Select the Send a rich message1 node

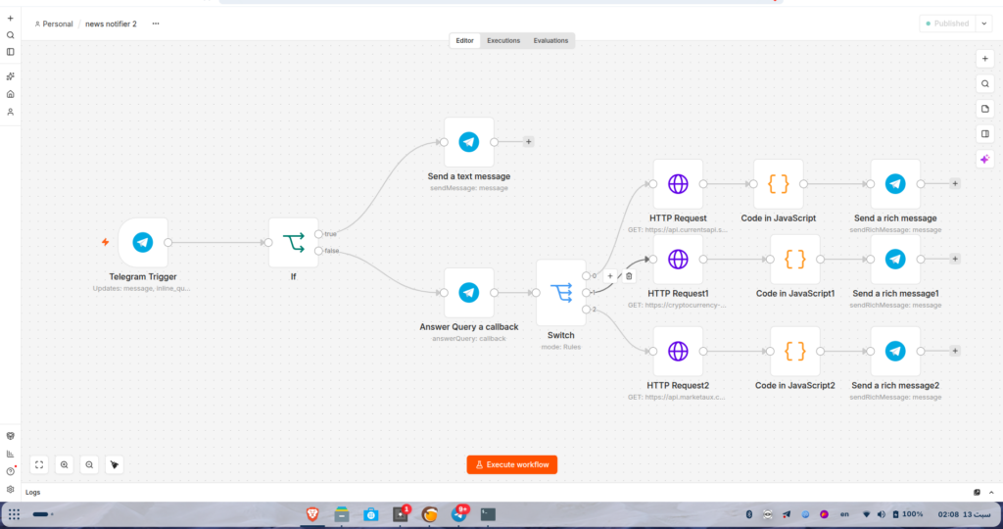(895, 259)
